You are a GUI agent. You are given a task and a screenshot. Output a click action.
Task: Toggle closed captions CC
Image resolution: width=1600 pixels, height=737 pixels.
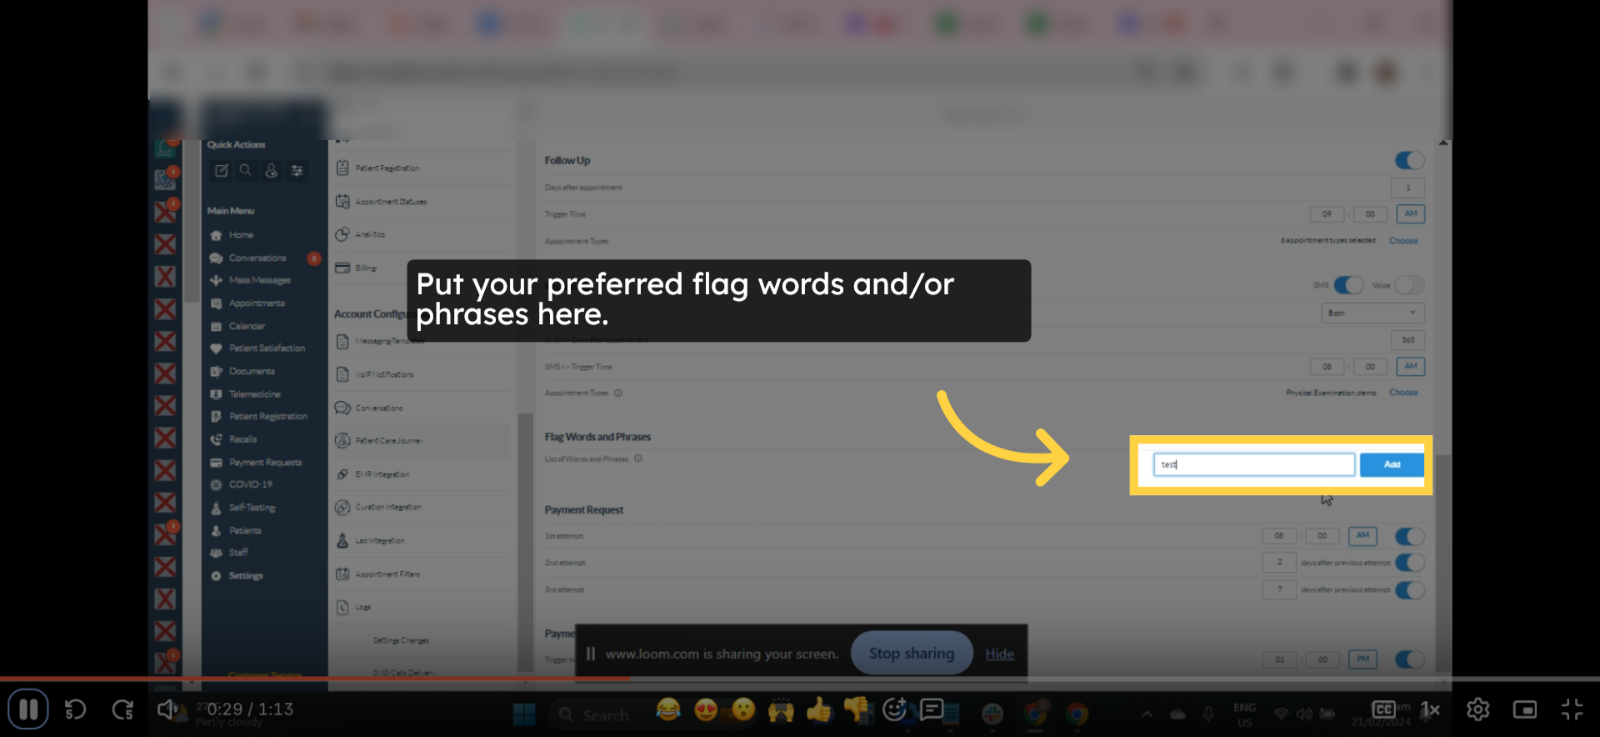coord(1384,709)
